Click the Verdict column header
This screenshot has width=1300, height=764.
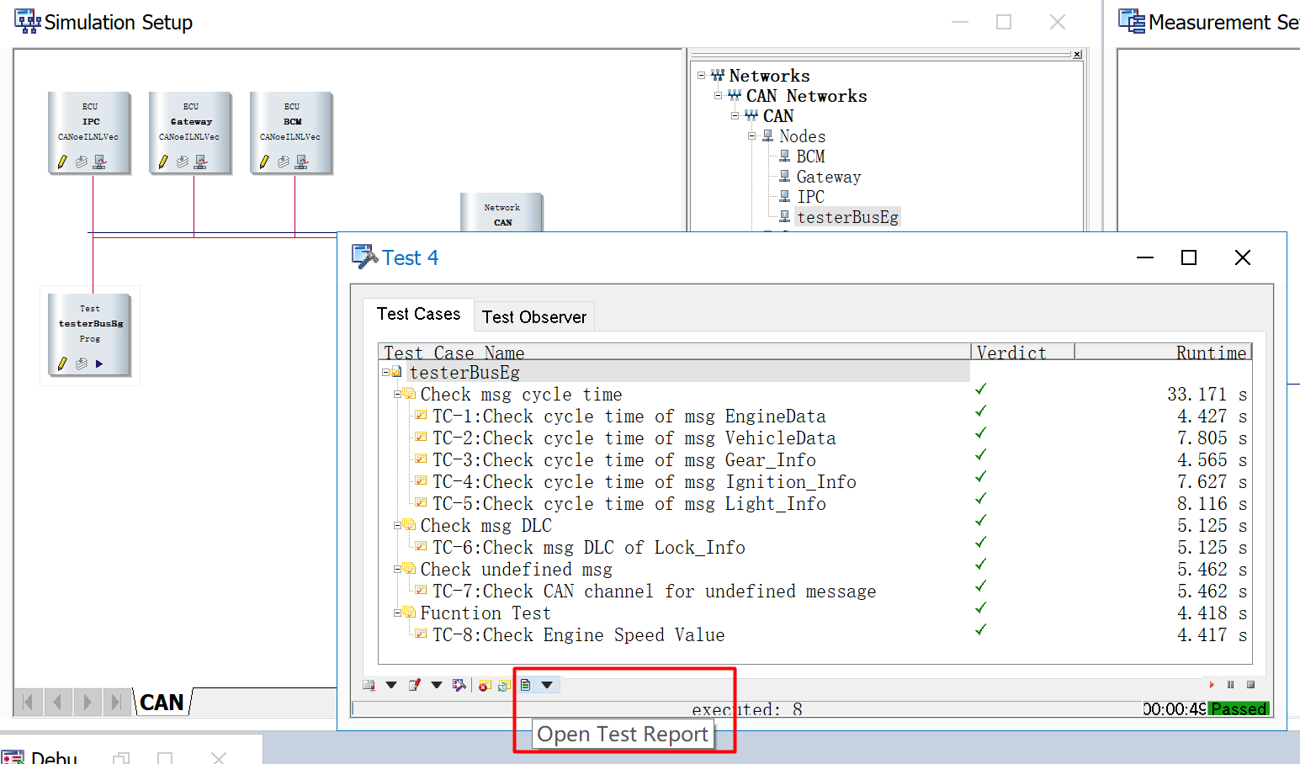tap(1023, 353)
